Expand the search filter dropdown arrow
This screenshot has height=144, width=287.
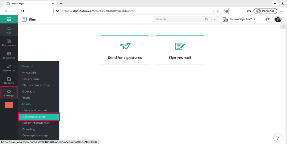point(215,20)
